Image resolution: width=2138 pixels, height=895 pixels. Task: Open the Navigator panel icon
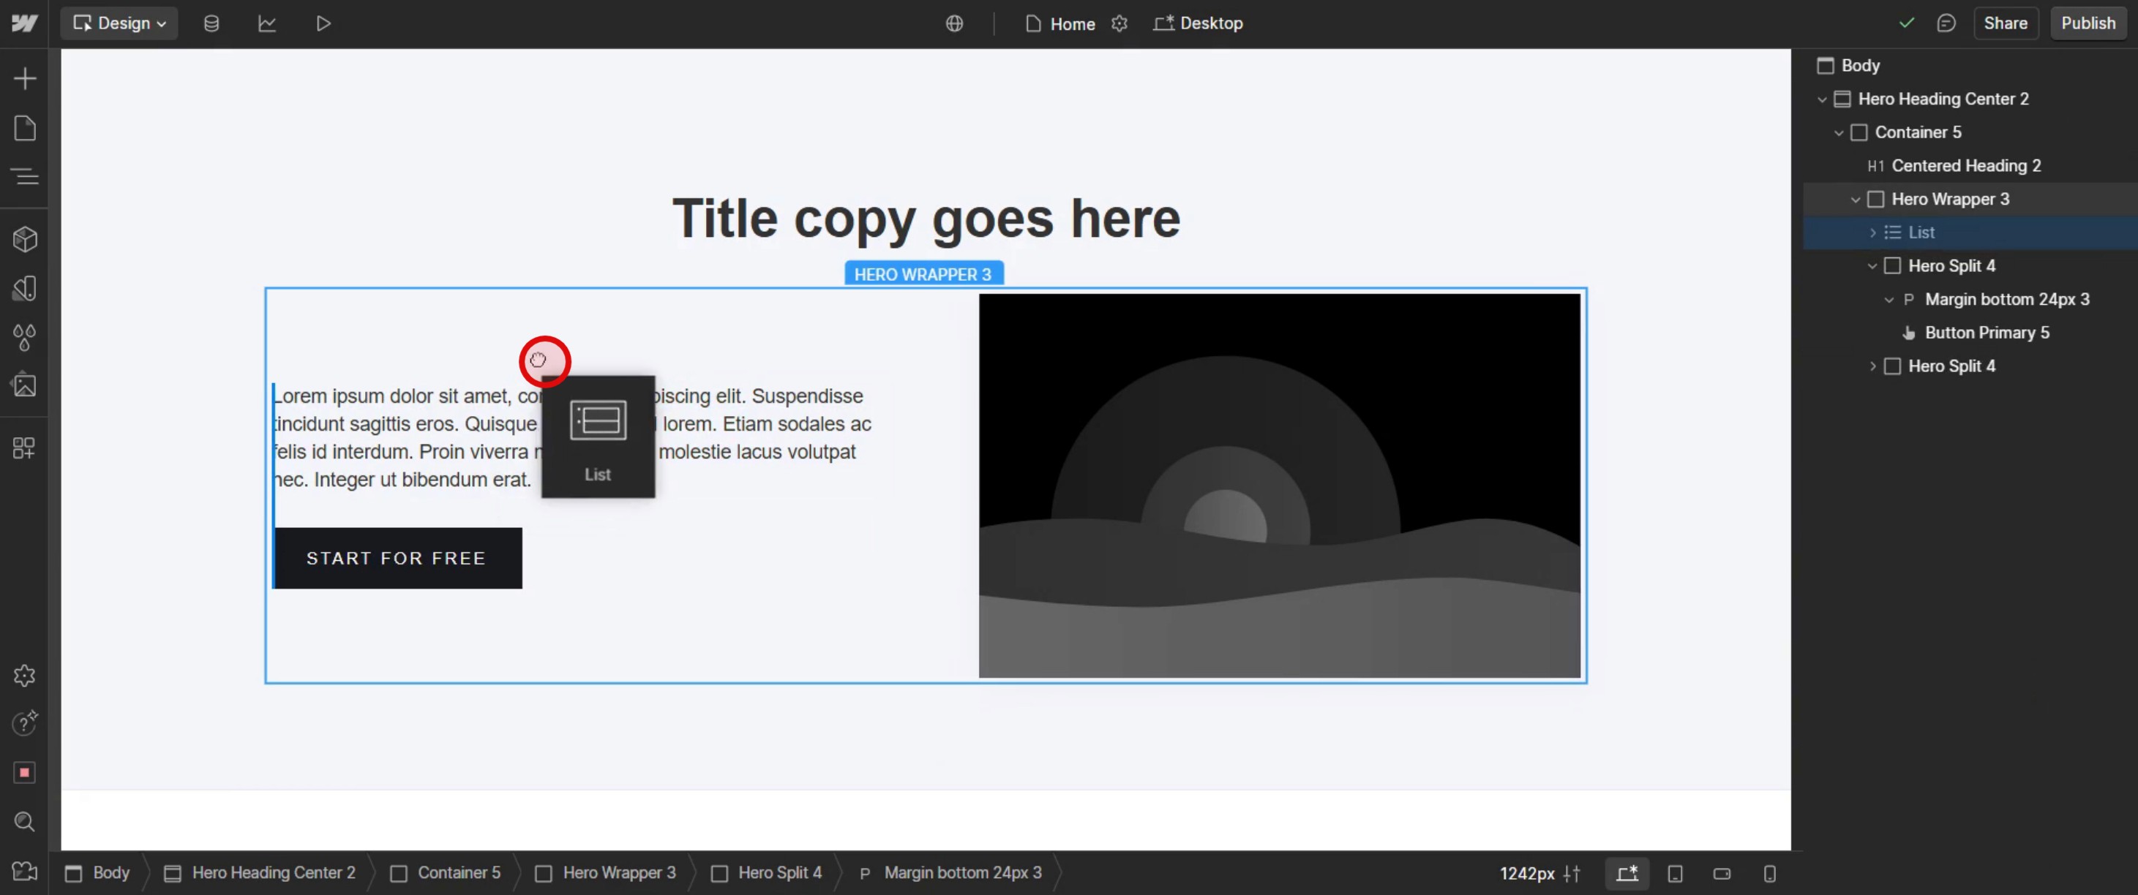(x=25, y=177)
